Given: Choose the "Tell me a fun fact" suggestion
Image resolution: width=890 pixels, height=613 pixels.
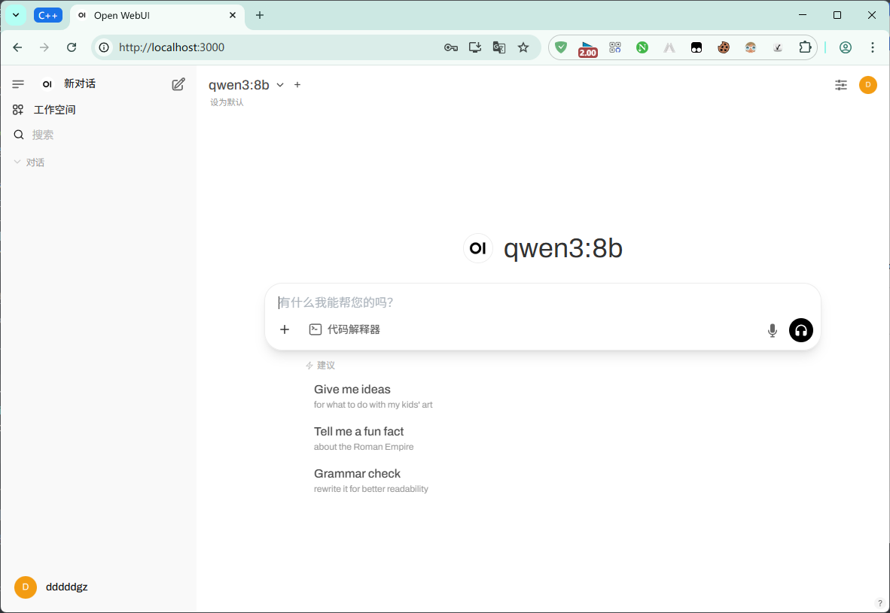Looking at the screenshot, I should (364, 439).
